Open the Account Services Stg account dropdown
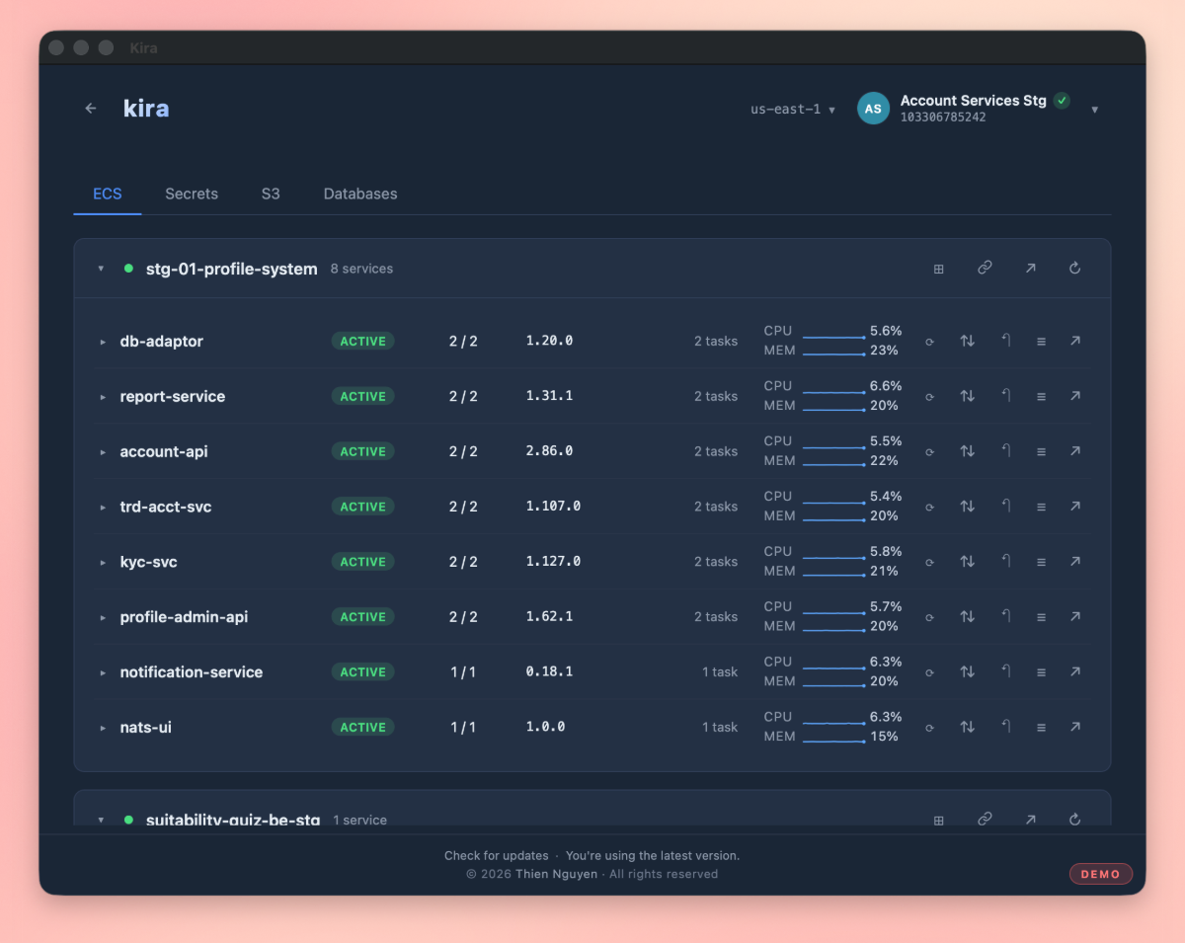This screenshot has height=943, width=1185. tap(1094, 110)
